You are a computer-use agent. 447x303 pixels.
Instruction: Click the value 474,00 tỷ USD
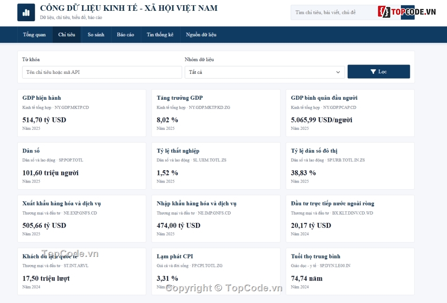click(x=178, y=225)
